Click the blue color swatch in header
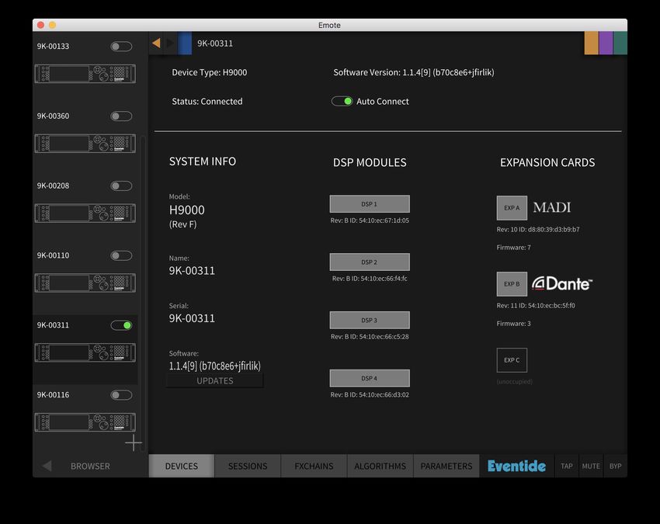 pos(185,43)
